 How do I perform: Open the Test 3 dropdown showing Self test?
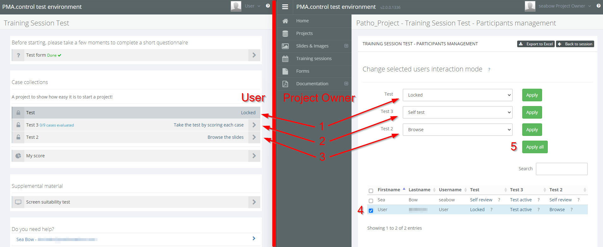[x=457, y=112]
